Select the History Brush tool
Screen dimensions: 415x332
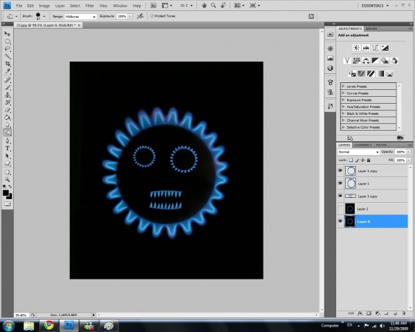pyautogui.click(x=8, y=102)
